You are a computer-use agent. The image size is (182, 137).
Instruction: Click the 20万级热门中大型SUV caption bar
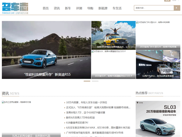coord(158,47)
